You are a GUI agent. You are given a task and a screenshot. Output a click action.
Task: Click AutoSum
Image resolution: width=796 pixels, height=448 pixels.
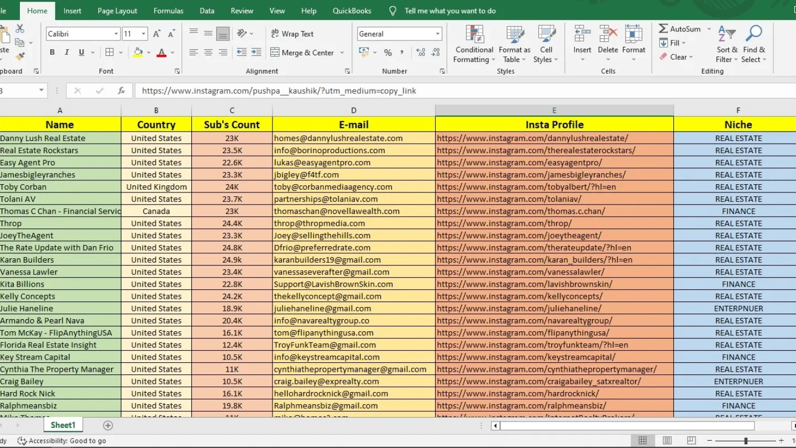pos(679,29)
